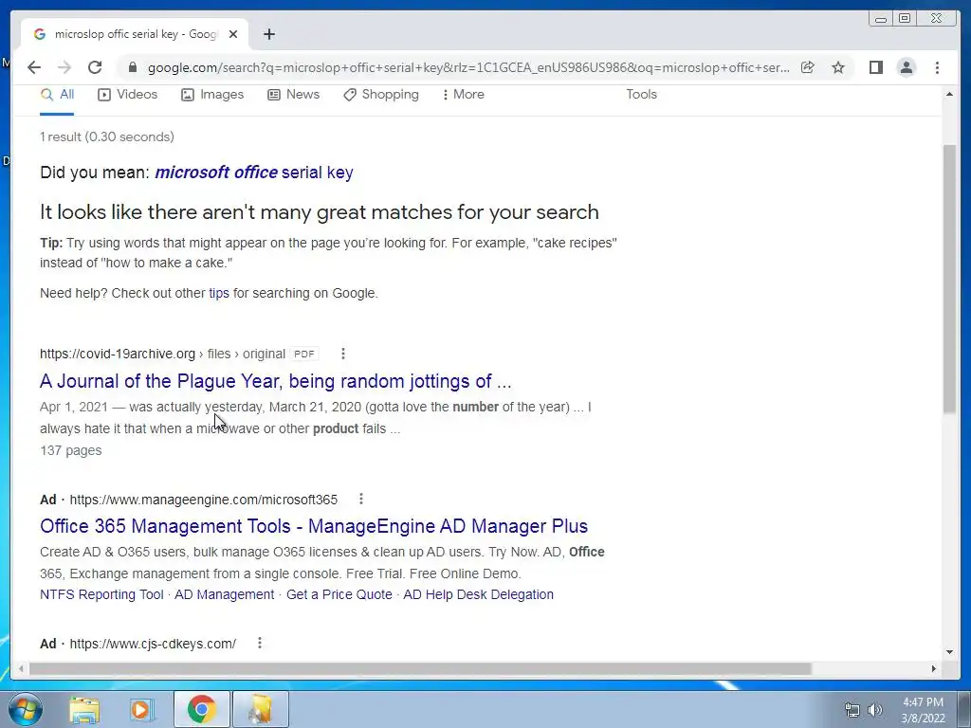Open options for the cjs-cdkeys.com ad
The height and width of the screenshot is (728, 971).
point(260,644)
